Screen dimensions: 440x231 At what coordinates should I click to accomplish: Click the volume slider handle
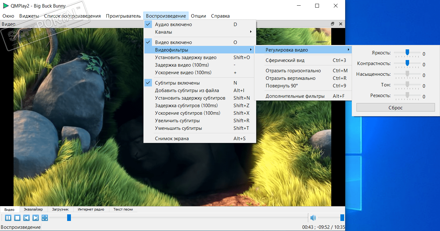342,217
